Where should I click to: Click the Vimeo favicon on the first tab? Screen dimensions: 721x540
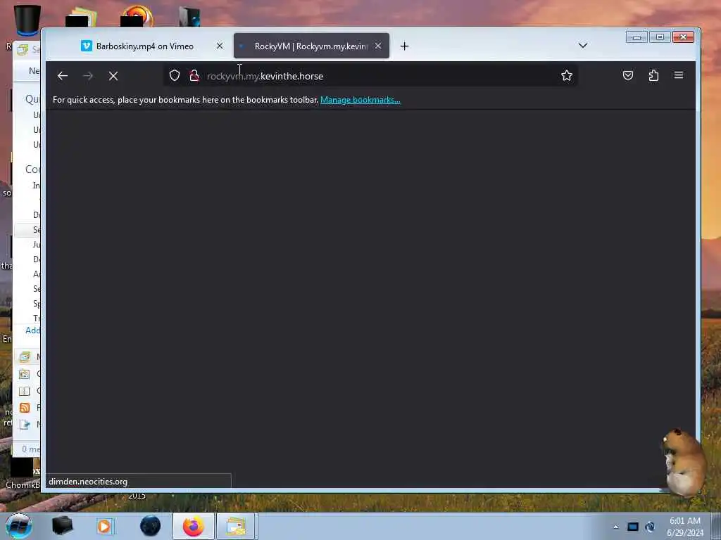click(x=87, y=46)
